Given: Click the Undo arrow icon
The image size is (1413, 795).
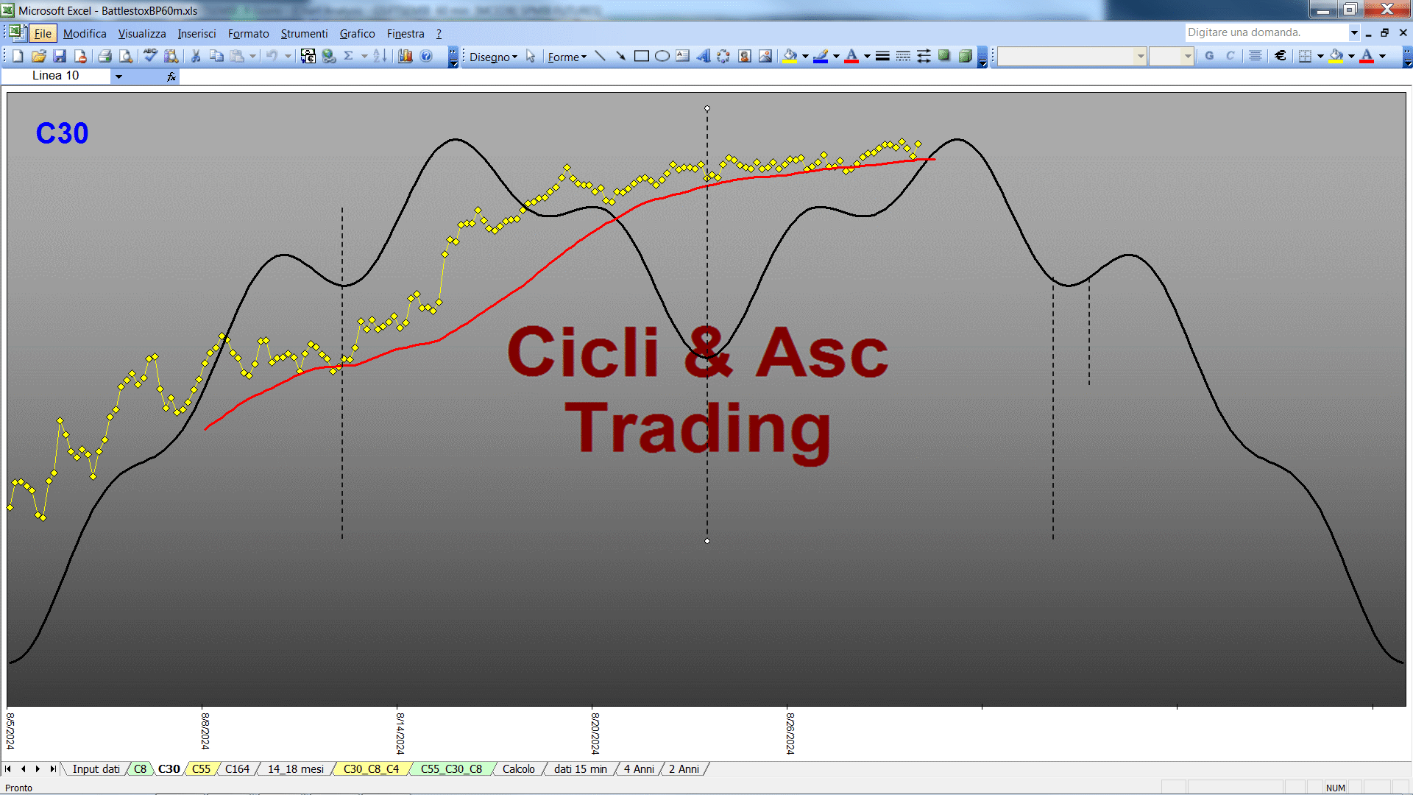Looking at the screenshot, I should [272, 56].
